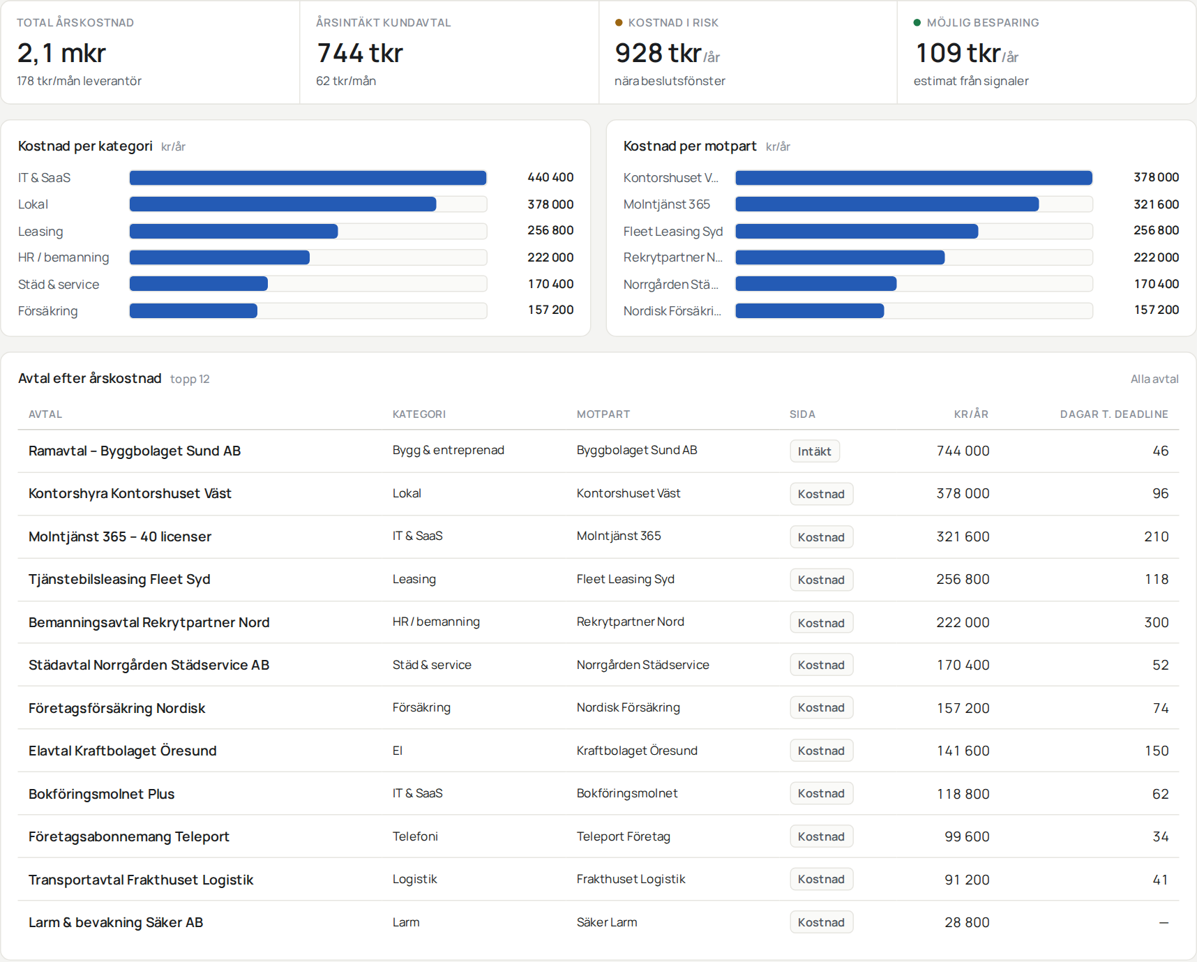Select Bemanningsavtal Rekrytpartner Nord contract name
1197x962 pixels.
tap(149, 622)
